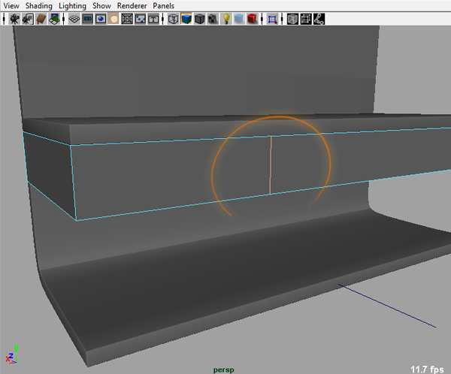Enable Textured checker cube display
Screen dimensions: 451x374
tap(213, 19)
